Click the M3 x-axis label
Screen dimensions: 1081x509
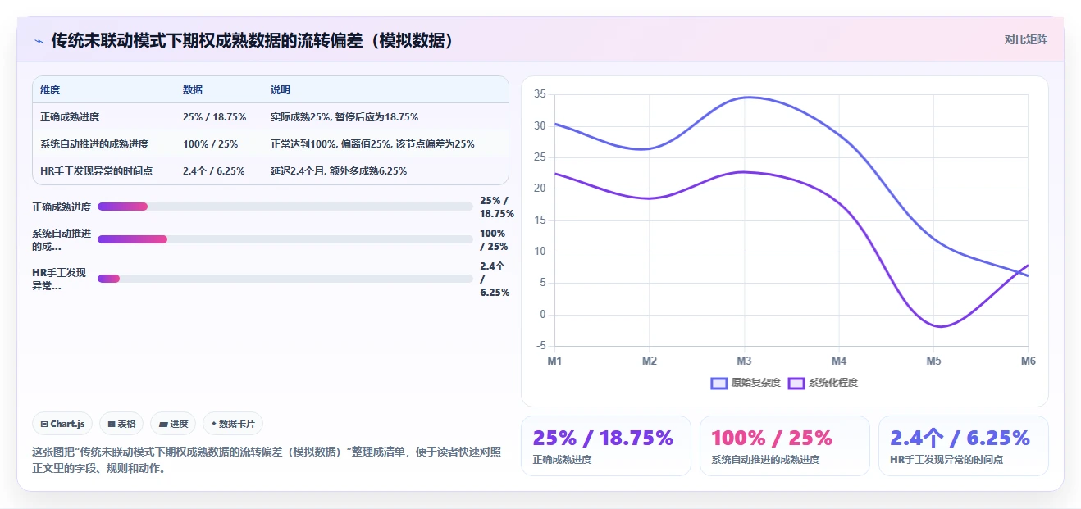pos(744,361)
